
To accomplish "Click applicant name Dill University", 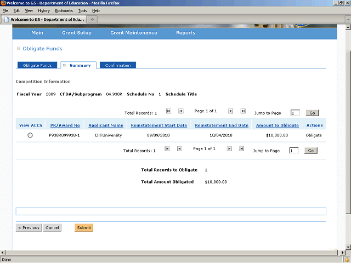I will coord(109,135).
